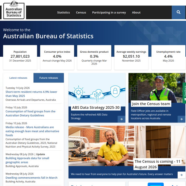Click 'Explore the refreshed ABS Data Strategy' text

[x=89, y=117]
